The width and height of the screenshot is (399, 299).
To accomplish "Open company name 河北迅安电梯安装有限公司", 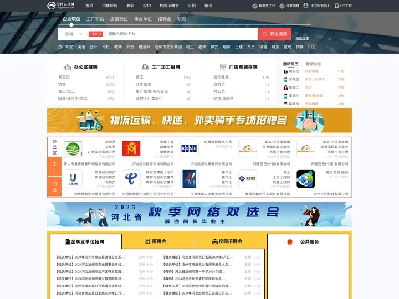I will click(x=211, y=164).
